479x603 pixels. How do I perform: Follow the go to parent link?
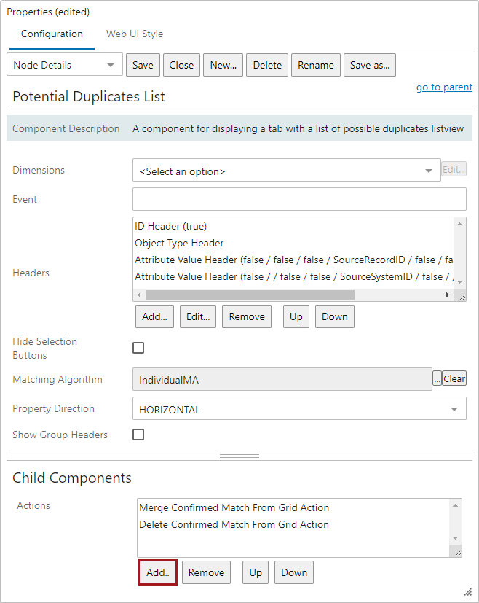[444, 87]
